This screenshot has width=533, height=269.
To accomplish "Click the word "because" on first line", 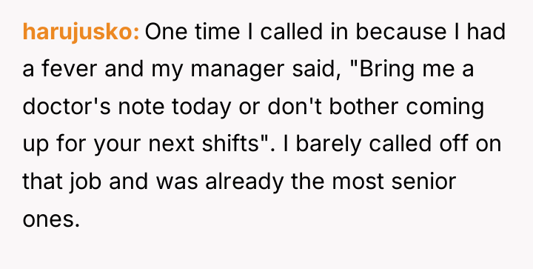I will tap(400, 32).
